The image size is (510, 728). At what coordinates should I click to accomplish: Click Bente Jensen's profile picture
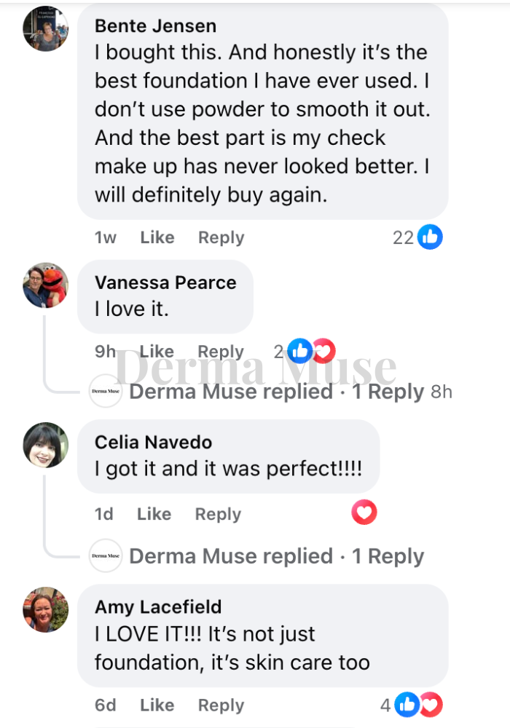click(x=46, y=29)
